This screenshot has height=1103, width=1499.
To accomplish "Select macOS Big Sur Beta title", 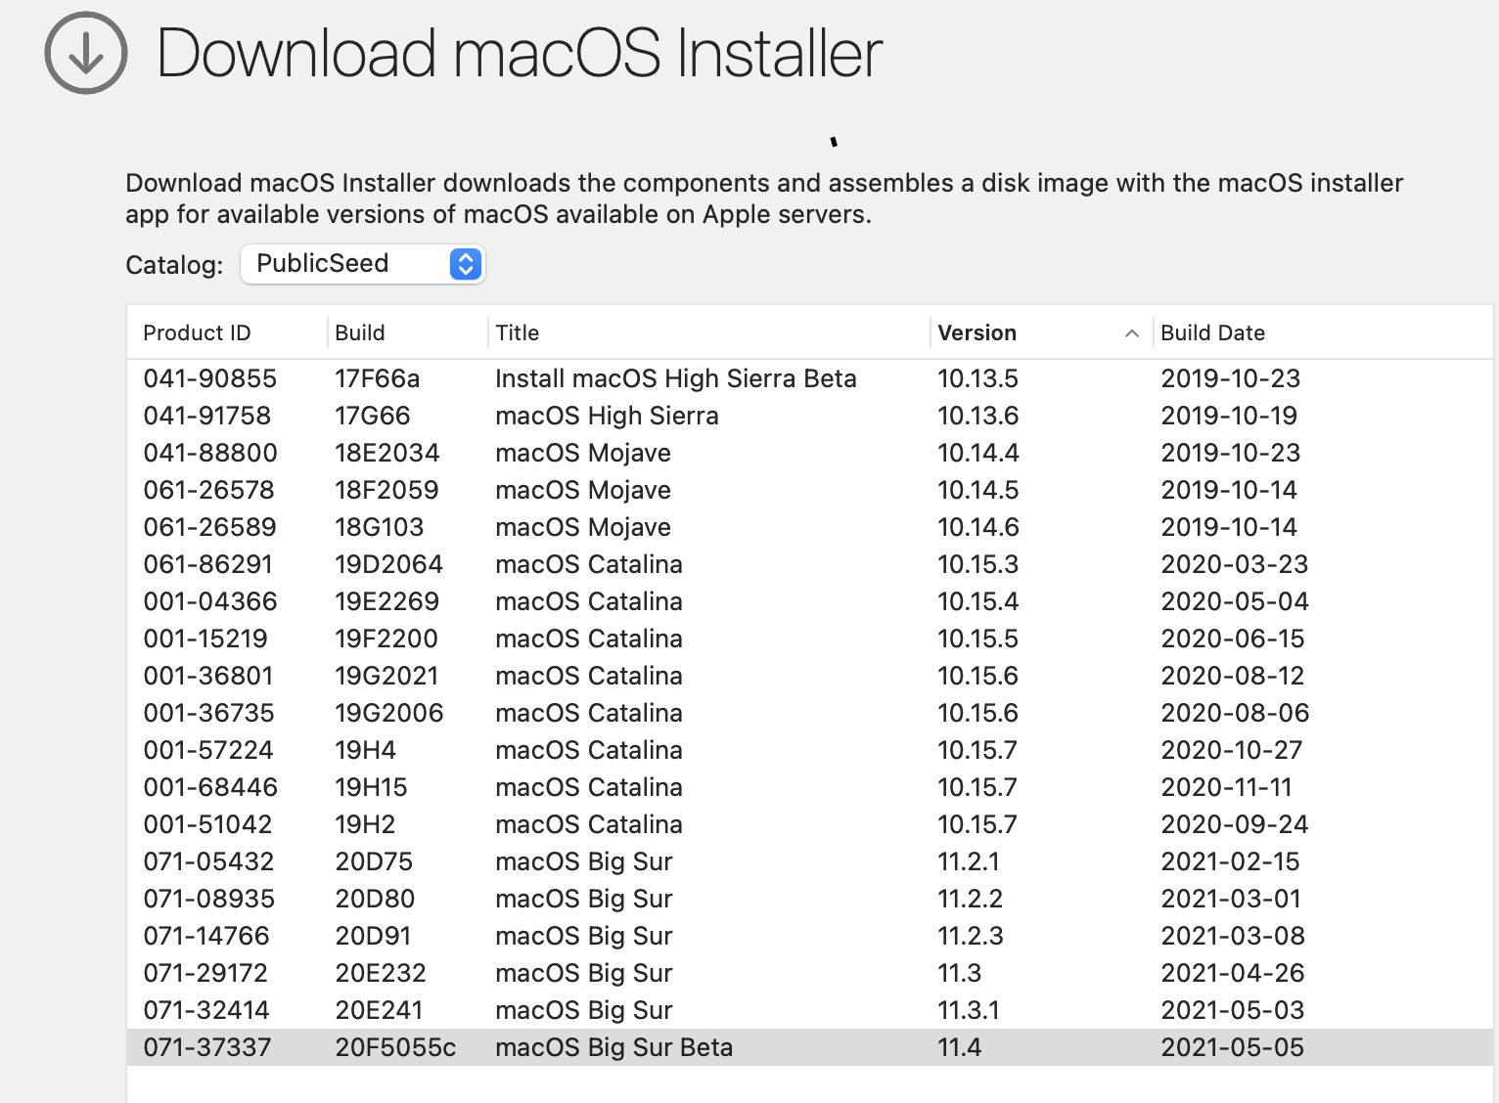I will (613, 1047).
